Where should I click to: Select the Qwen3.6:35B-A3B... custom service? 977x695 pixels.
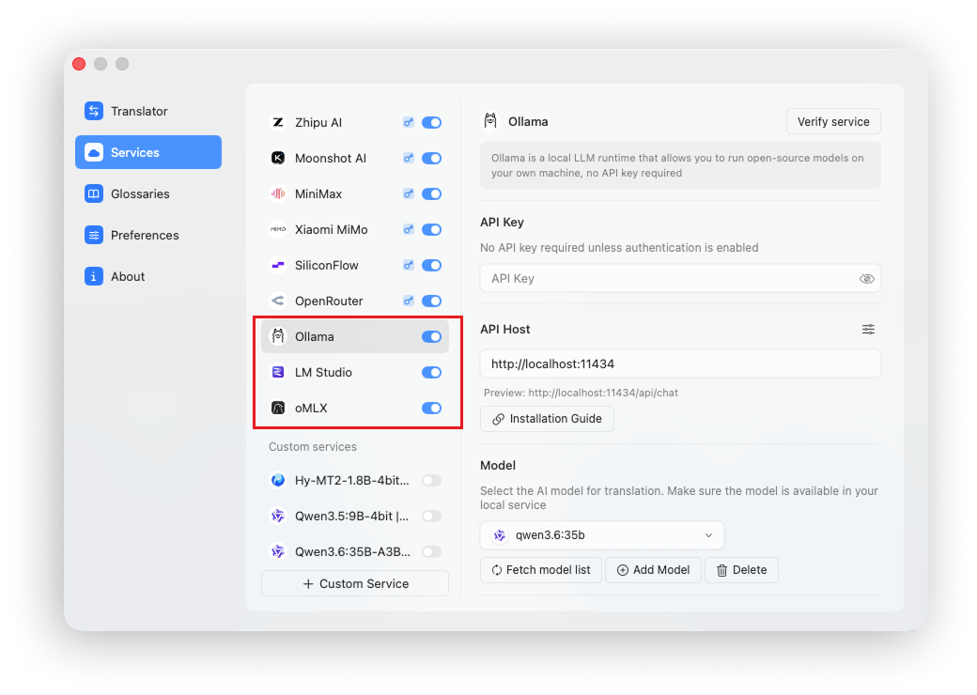pos(355,551)
